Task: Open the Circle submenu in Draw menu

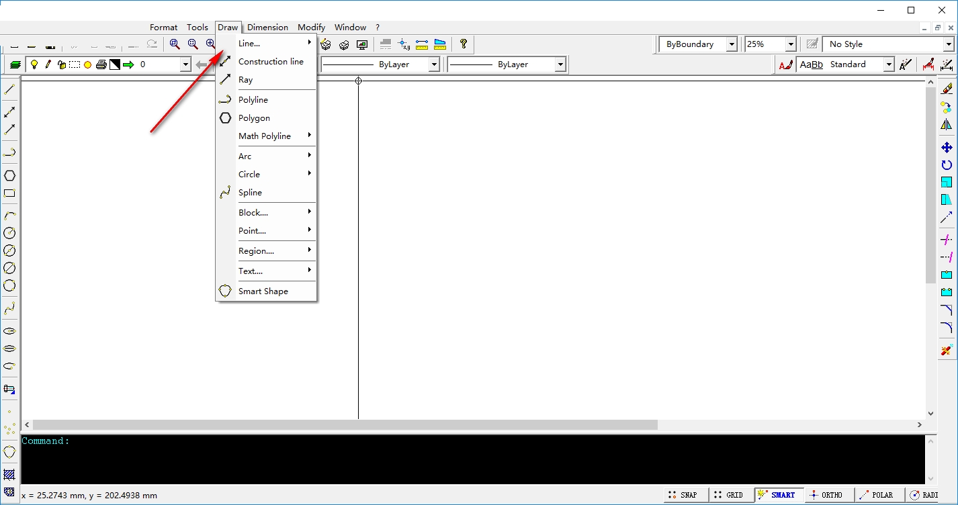Action: 249,175
